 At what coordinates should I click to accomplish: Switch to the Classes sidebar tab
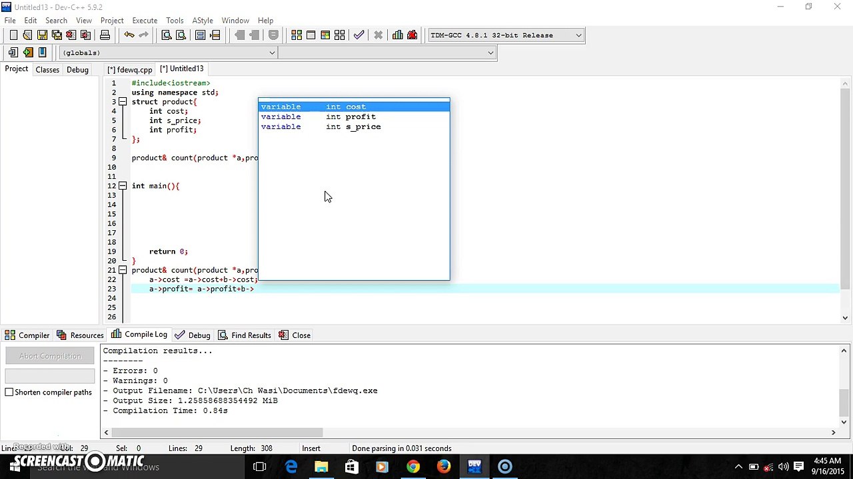(47, 69)
